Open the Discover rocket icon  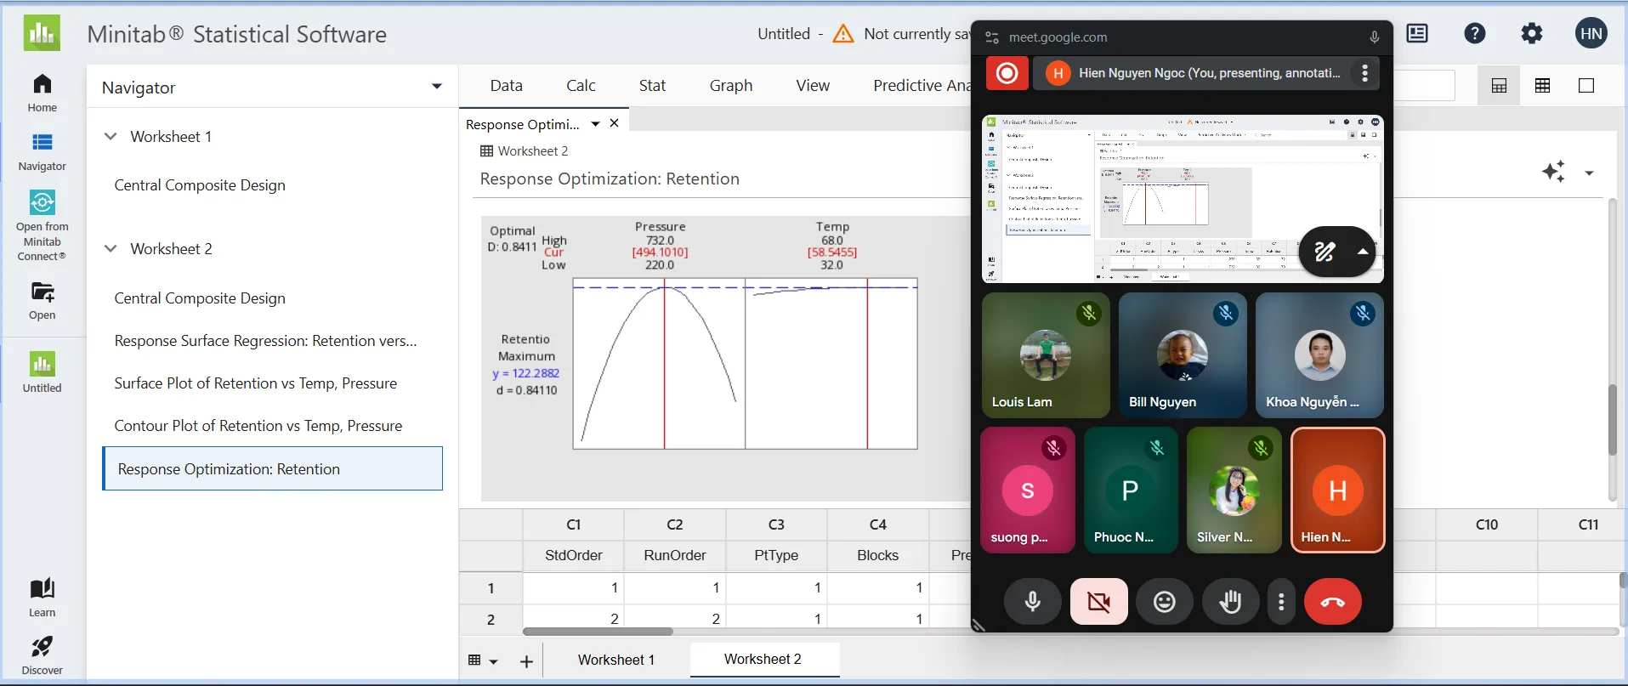pyautogui.click(x=42, y=648)
